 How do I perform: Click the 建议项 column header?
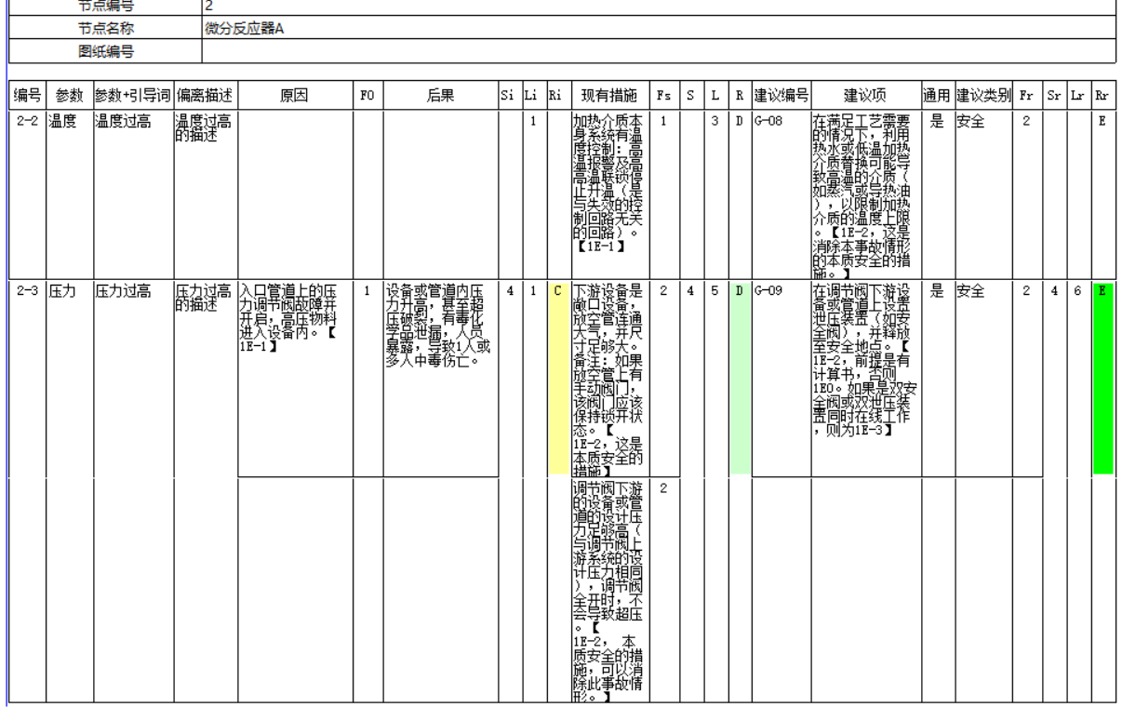coord(864,97)
